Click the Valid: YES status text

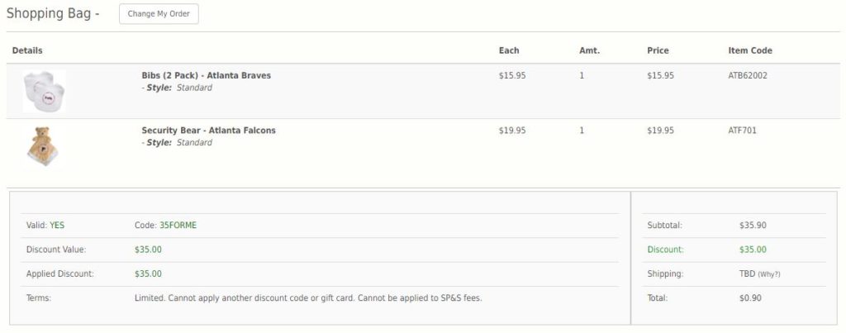click(x=46, y=225)
